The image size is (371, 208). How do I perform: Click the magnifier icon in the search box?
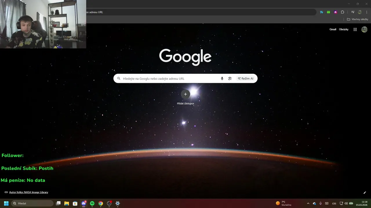pyautogui.click(x=119, y=79)
